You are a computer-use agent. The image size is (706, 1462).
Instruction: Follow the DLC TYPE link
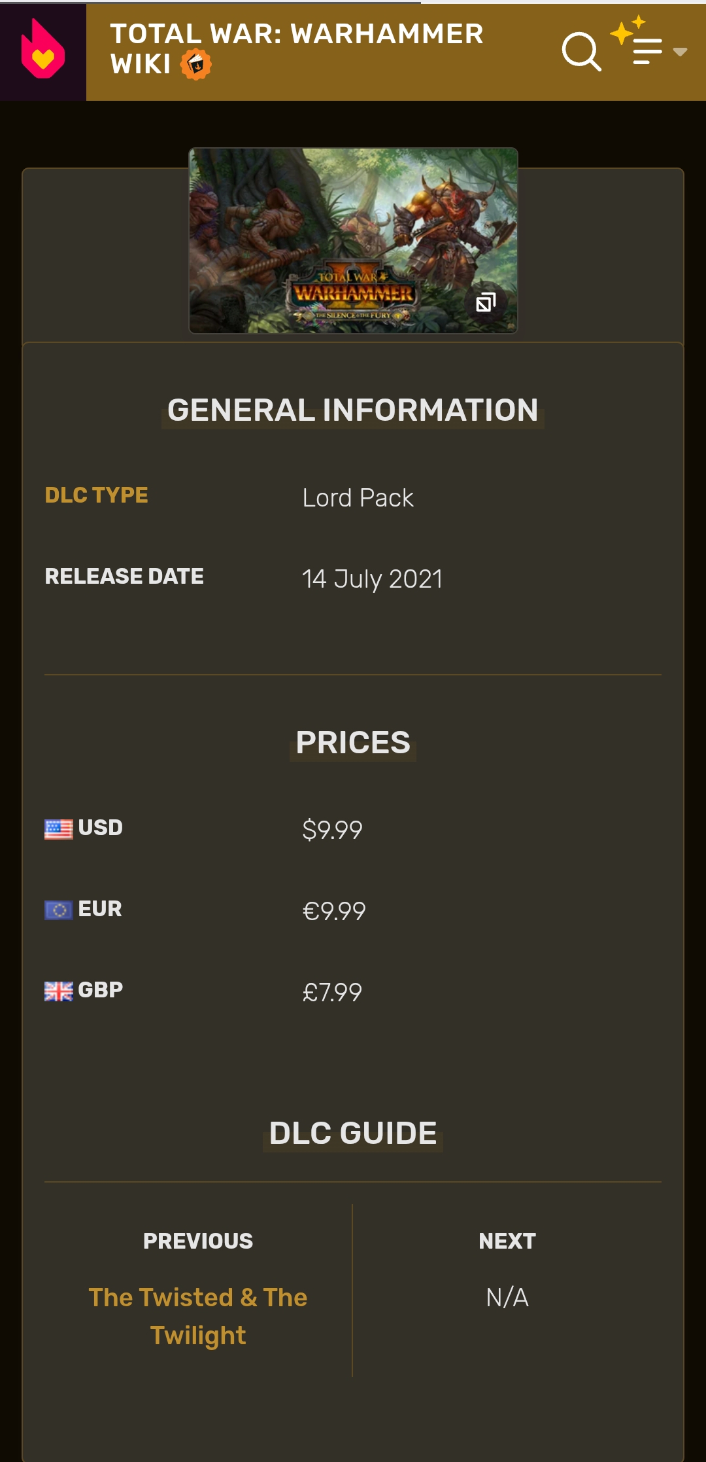(96, 495)
